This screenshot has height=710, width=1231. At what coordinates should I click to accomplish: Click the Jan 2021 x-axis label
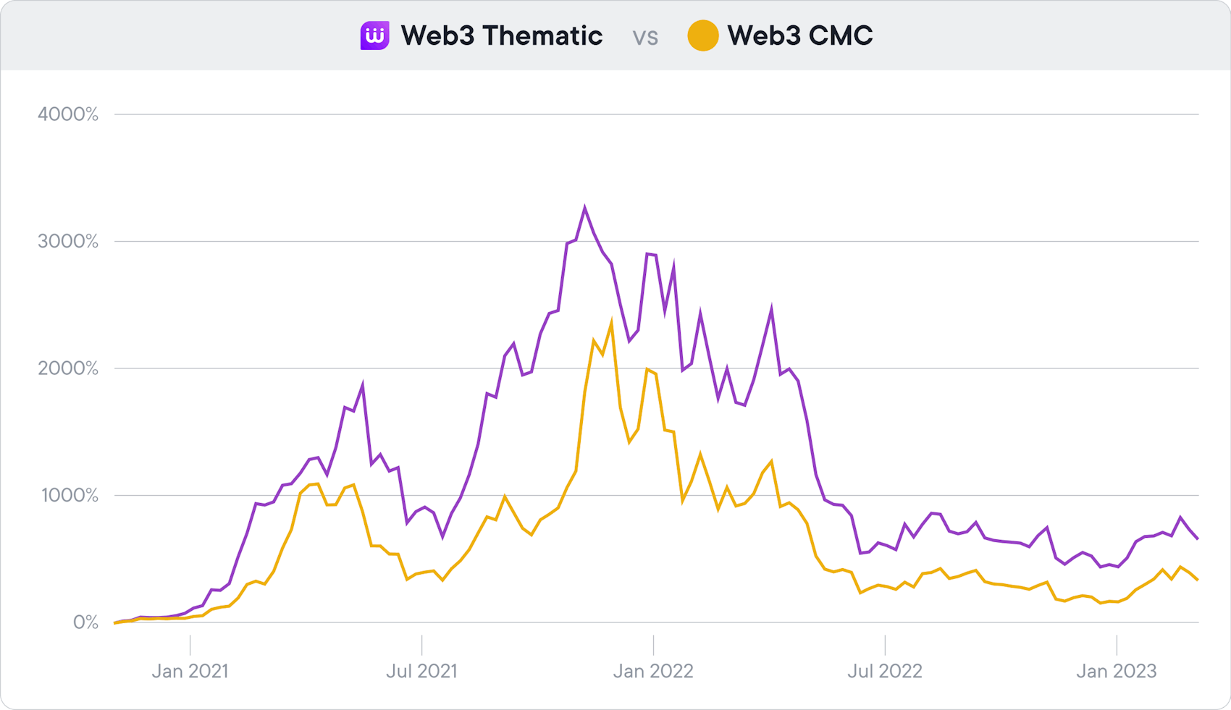(x=190, y=671)
